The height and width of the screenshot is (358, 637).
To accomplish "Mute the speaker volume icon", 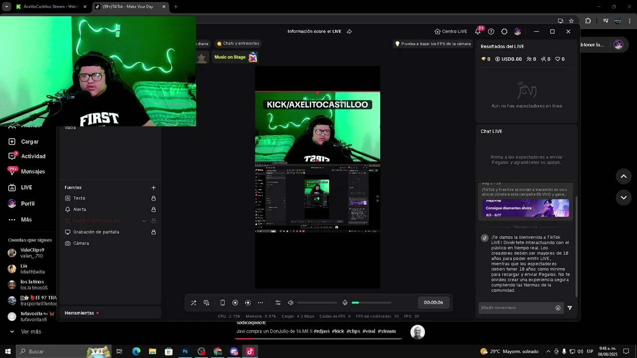I will point(291,303).
